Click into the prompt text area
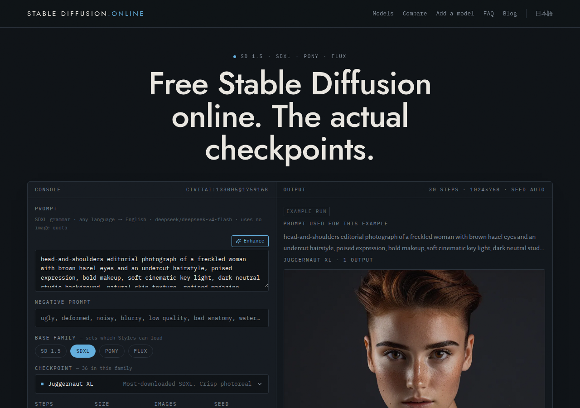The image size is (580, 408). pyautogui.click(x=152, y=271)
